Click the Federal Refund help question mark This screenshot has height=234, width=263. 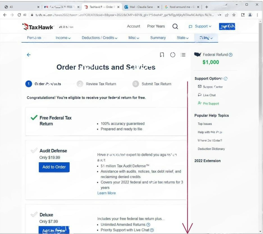pyautogui.click(x=231, y=55)
